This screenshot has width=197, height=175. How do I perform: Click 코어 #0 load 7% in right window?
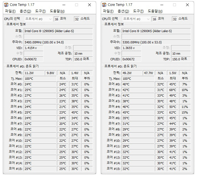click(x=185, y=84)
